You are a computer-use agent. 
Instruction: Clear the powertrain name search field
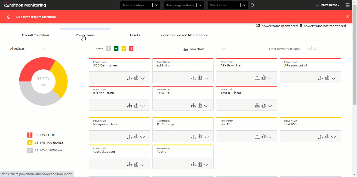pyautogui.click(x=309, y=49)
